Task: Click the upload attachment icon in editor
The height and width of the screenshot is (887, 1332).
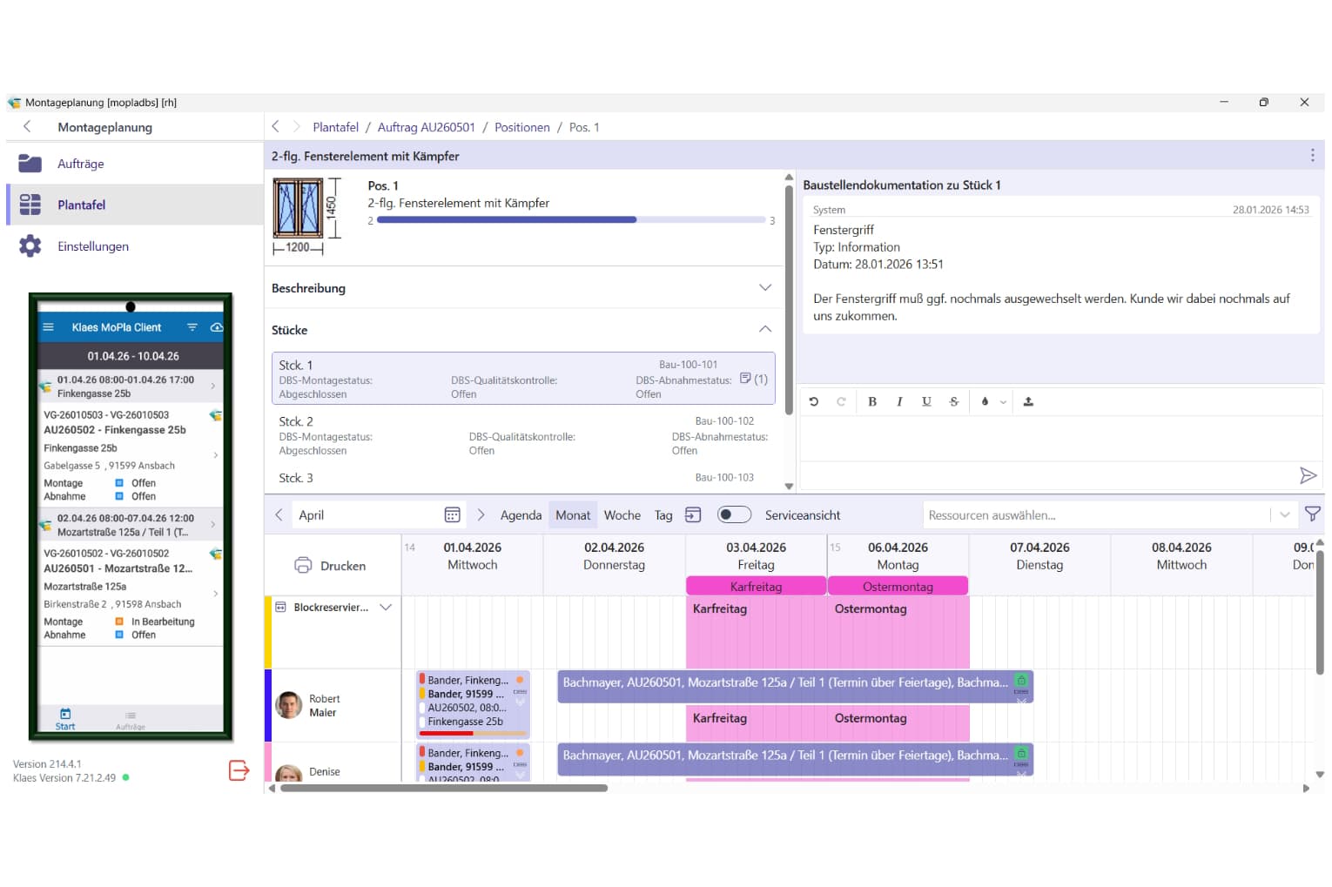Action: pyautogui.click(x=1028, y=402)
